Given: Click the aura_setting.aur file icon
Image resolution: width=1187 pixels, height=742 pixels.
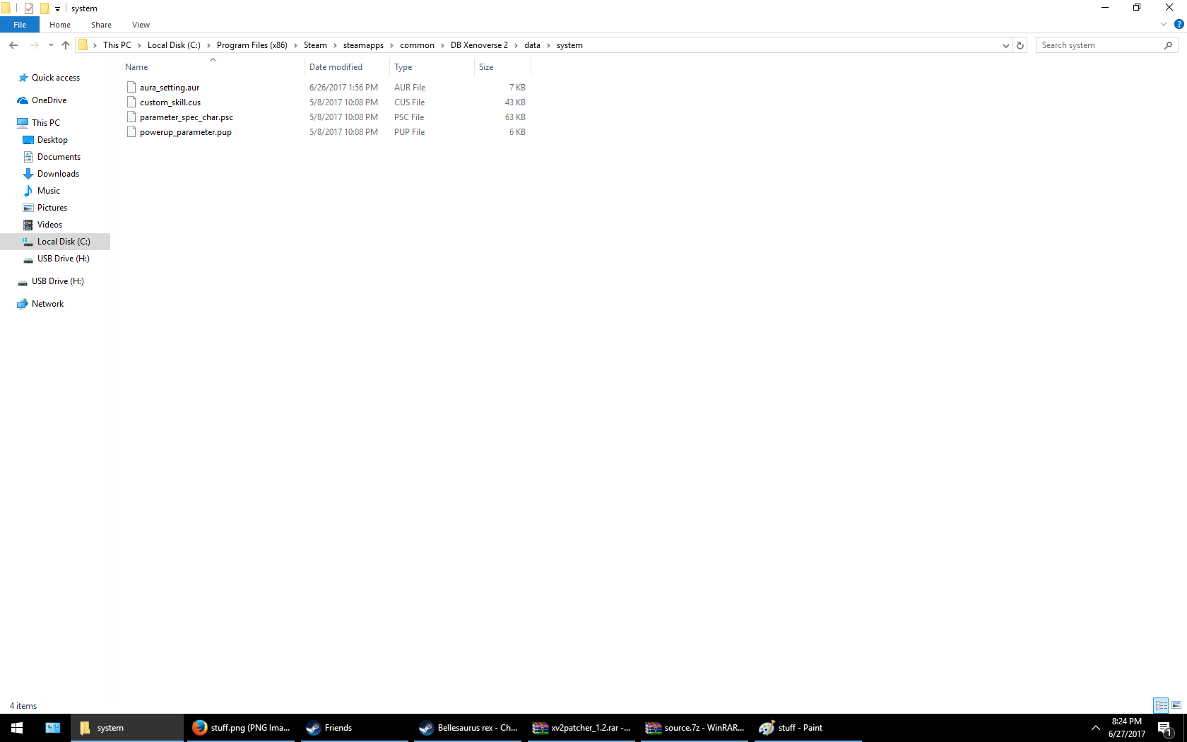Looking at the screenshot, I should [x=131, y=87].
